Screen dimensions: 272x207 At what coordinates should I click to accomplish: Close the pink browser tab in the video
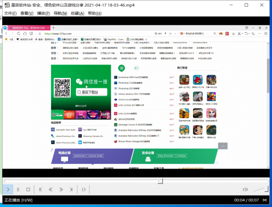tap(48, 28)
